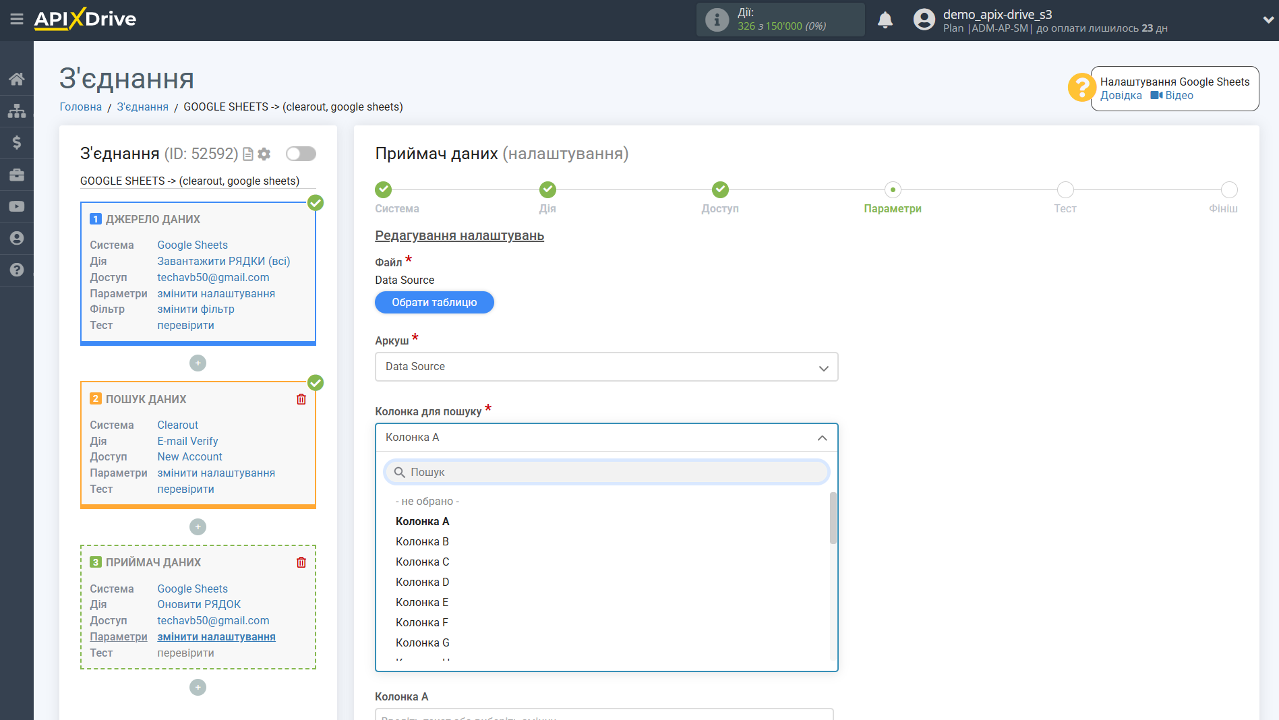The width and height of the screenshot is (1279, 720).
Task: Open the billing dollar icon in the sidebar
Action: [16, 142]
